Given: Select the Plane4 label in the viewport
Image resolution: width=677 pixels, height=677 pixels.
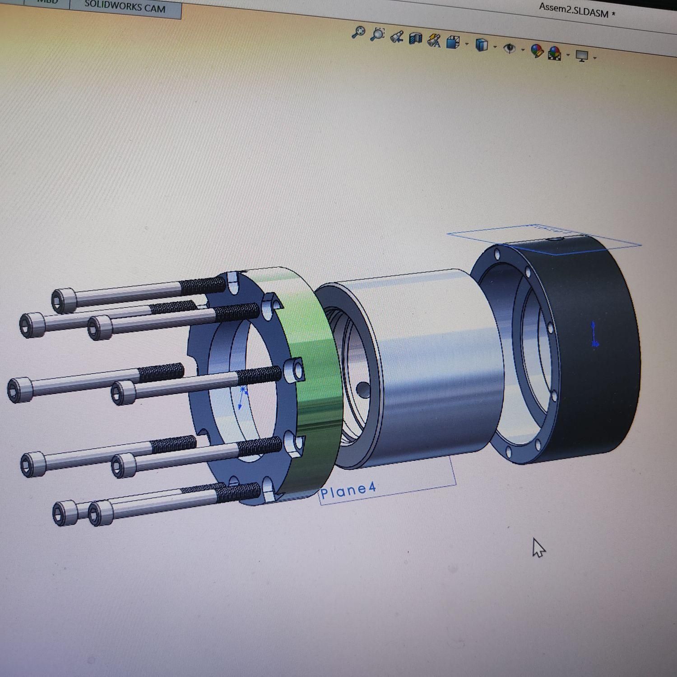Looking at the screenshot, I should 348,490.
